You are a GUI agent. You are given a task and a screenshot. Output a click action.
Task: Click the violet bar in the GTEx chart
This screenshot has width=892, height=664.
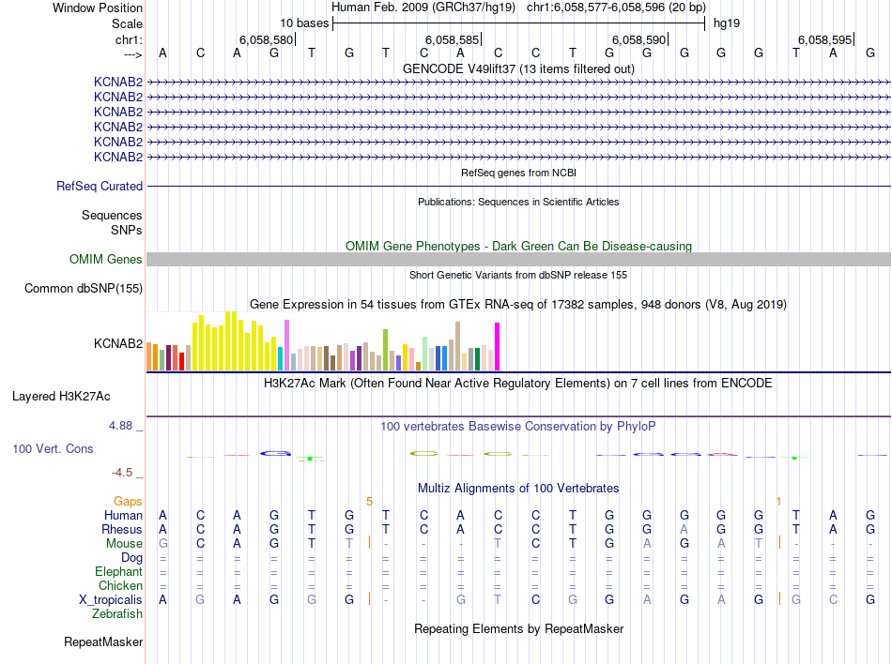286,345
